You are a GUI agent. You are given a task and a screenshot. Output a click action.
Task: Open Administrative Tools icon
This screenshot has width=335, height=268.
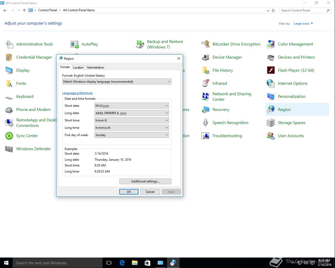point(9,44)
